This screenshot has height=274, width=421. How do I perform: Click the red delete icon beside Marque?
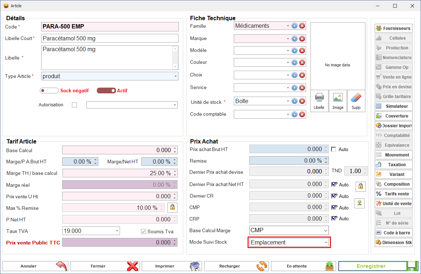(x=302, y=39)
